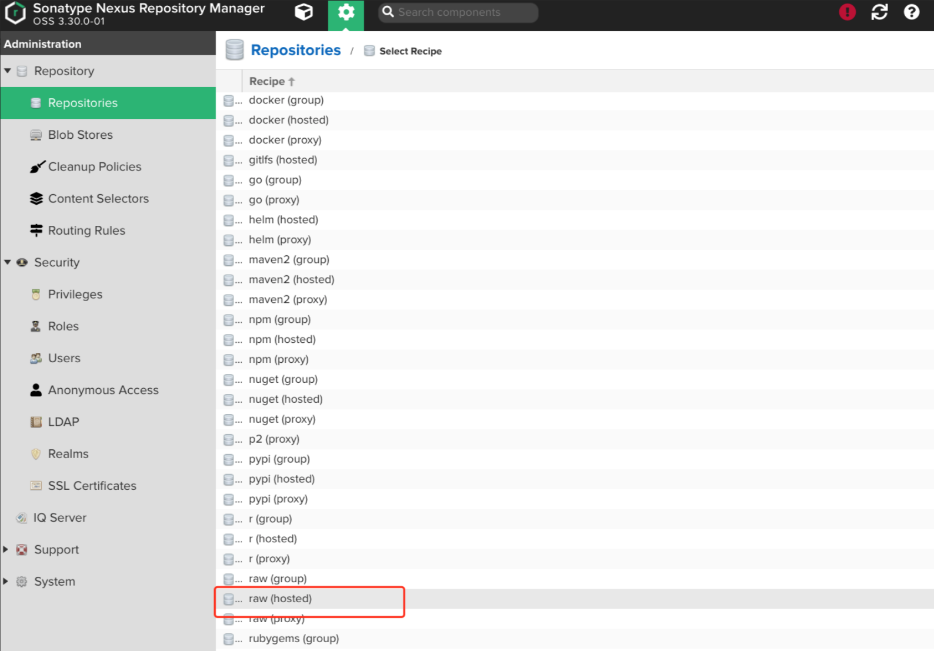Choose the pypi (hosted) recipe

(575, 479)
